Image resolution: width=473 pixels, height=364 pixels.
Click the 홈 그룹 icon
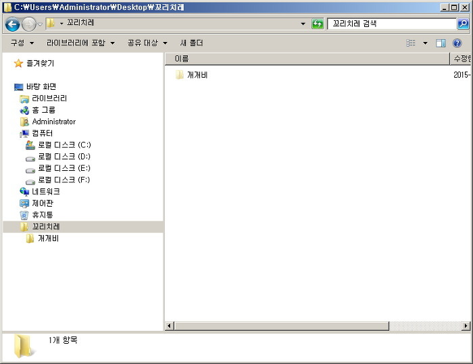tap(24, 110)
